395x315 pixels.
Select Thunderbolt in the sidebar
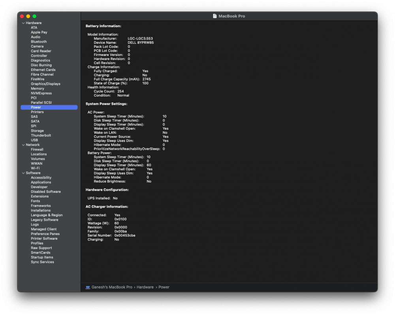(41, 136)
